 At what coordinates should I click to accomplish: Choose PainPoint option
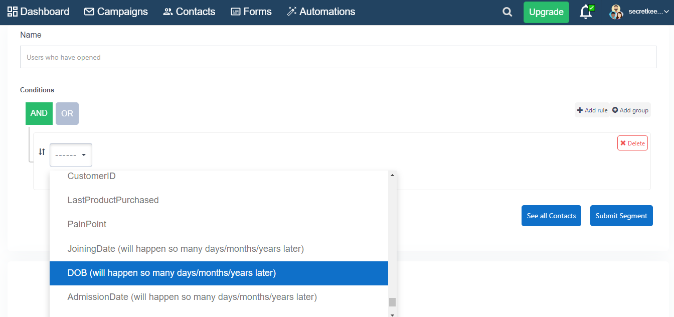pyautogui.click(x=219, y=224)
